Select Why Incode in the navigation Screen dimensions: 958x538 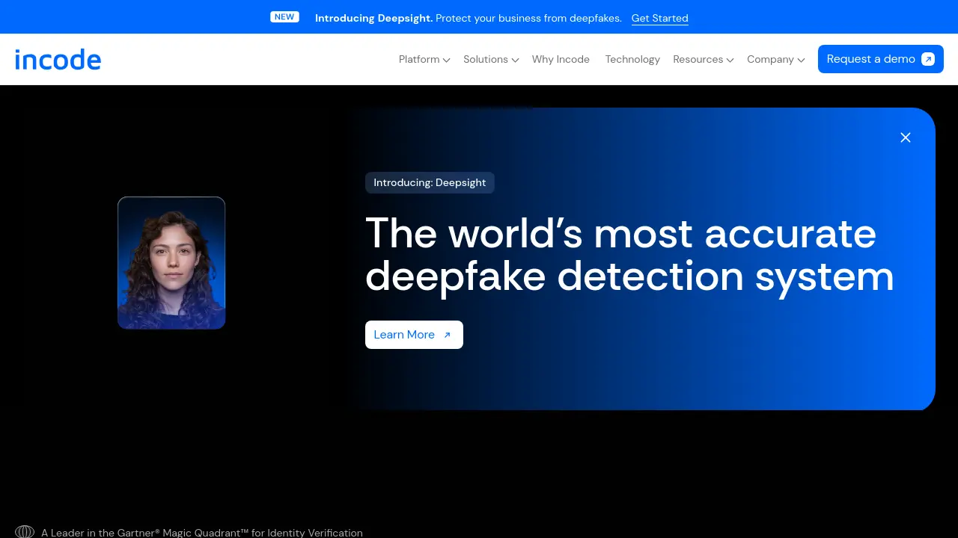tap(561, 59)
